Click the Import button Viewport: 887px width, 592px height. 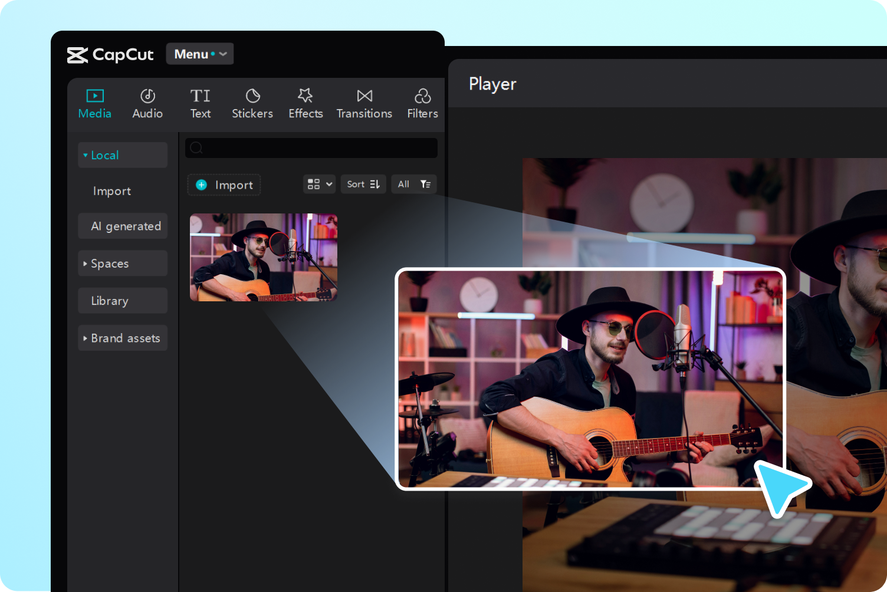tap(224, 185)
